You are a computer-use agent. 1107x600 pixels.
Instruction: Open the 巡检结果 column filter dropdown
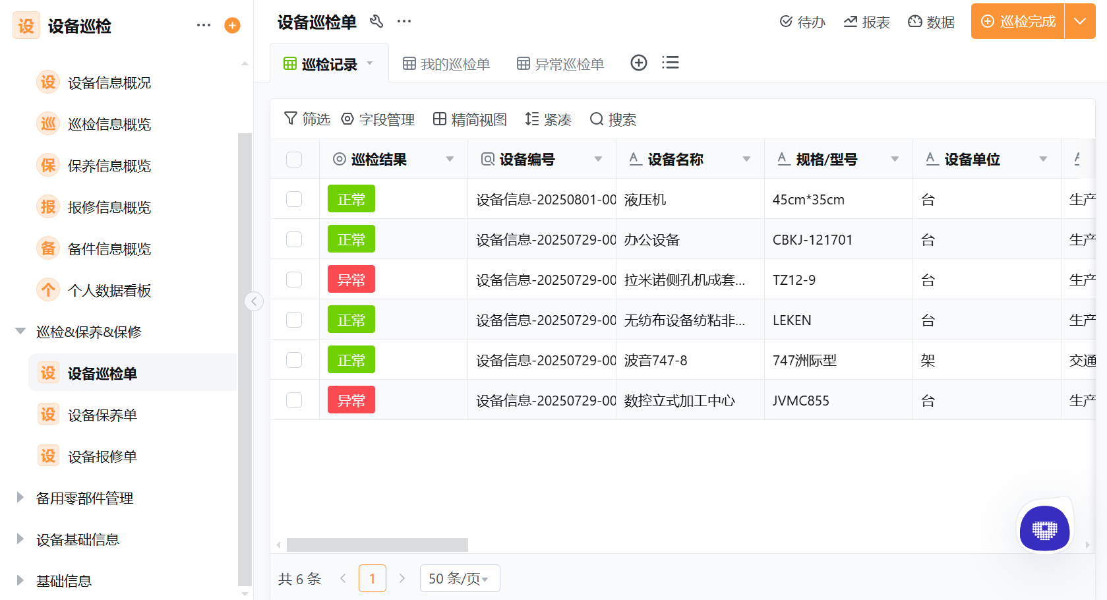pyautogui.click(x=450, y=159)
